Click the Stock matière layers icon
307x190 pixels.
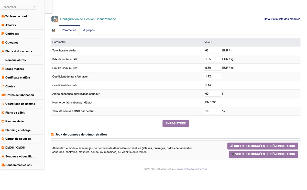[3, 69]
